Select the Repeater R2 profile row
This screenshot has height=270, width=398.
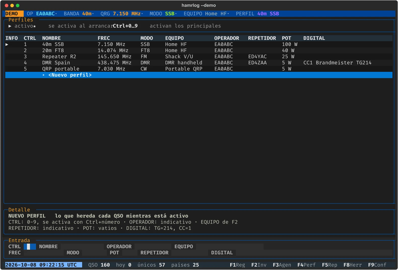tap(199, 57)
